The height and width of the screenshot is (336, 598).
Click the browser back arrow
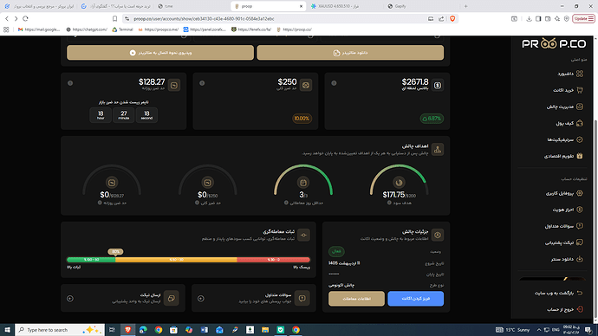click(7, 19)
